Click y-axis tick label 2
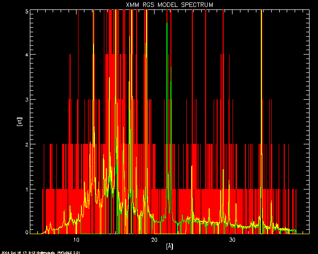Viewport: 318px width, 254px height. coord(26,144)
